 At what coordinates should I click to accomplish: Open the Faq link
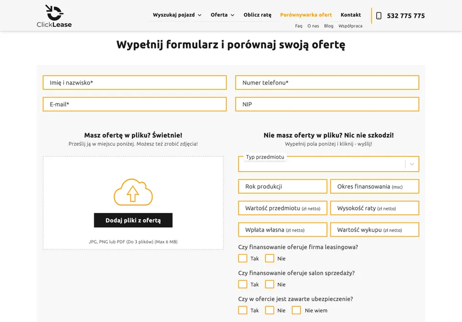point(298,26)
